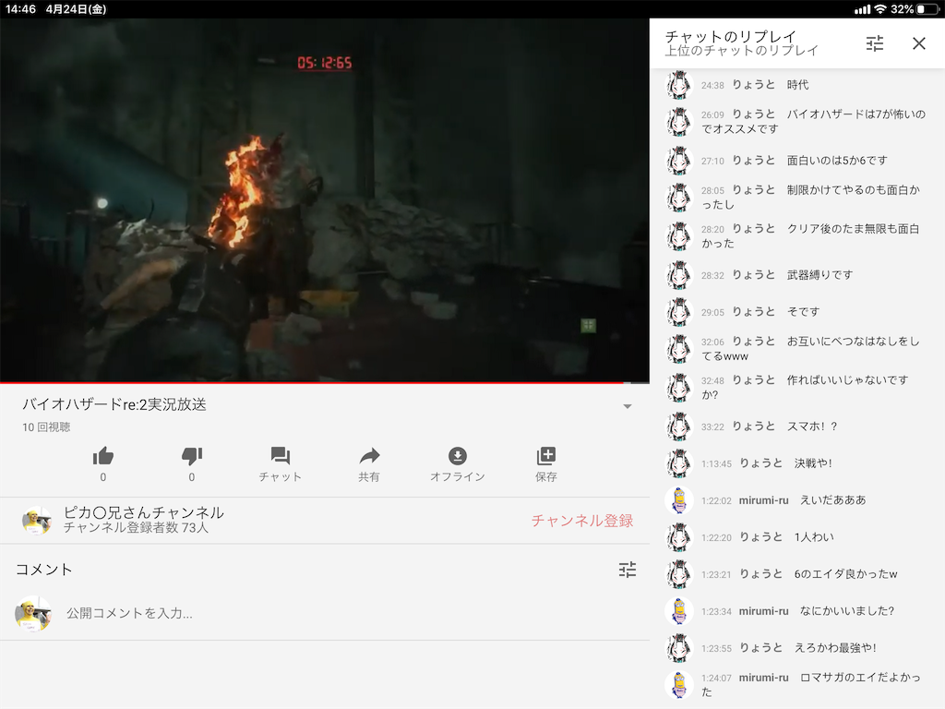The height and width of the screenshot is (709, 945).
Task: Tap the user avatar beside comment input
Action: 33,614
